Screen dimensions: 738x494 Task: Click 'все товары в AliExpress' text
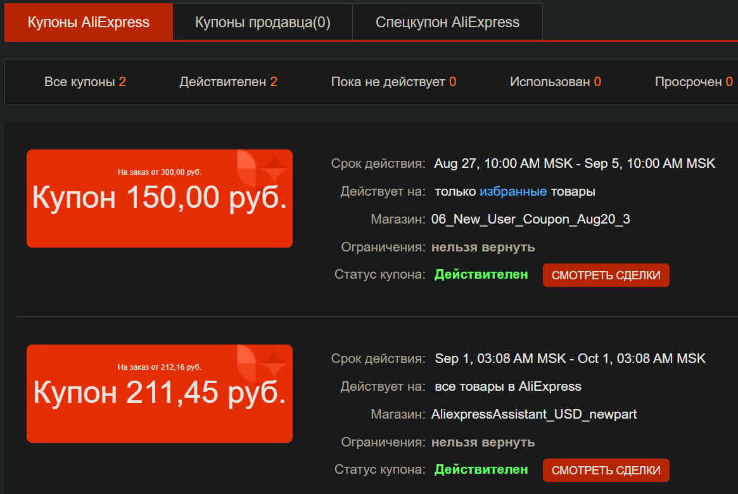click(x=508, y=387)
